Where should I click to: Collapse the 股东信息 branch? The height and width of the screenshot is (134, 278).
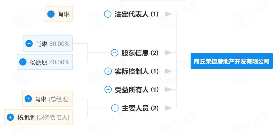(x=114, y=53)
